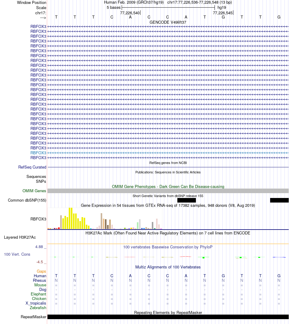Select the Mouse species label

pos(40,285)
